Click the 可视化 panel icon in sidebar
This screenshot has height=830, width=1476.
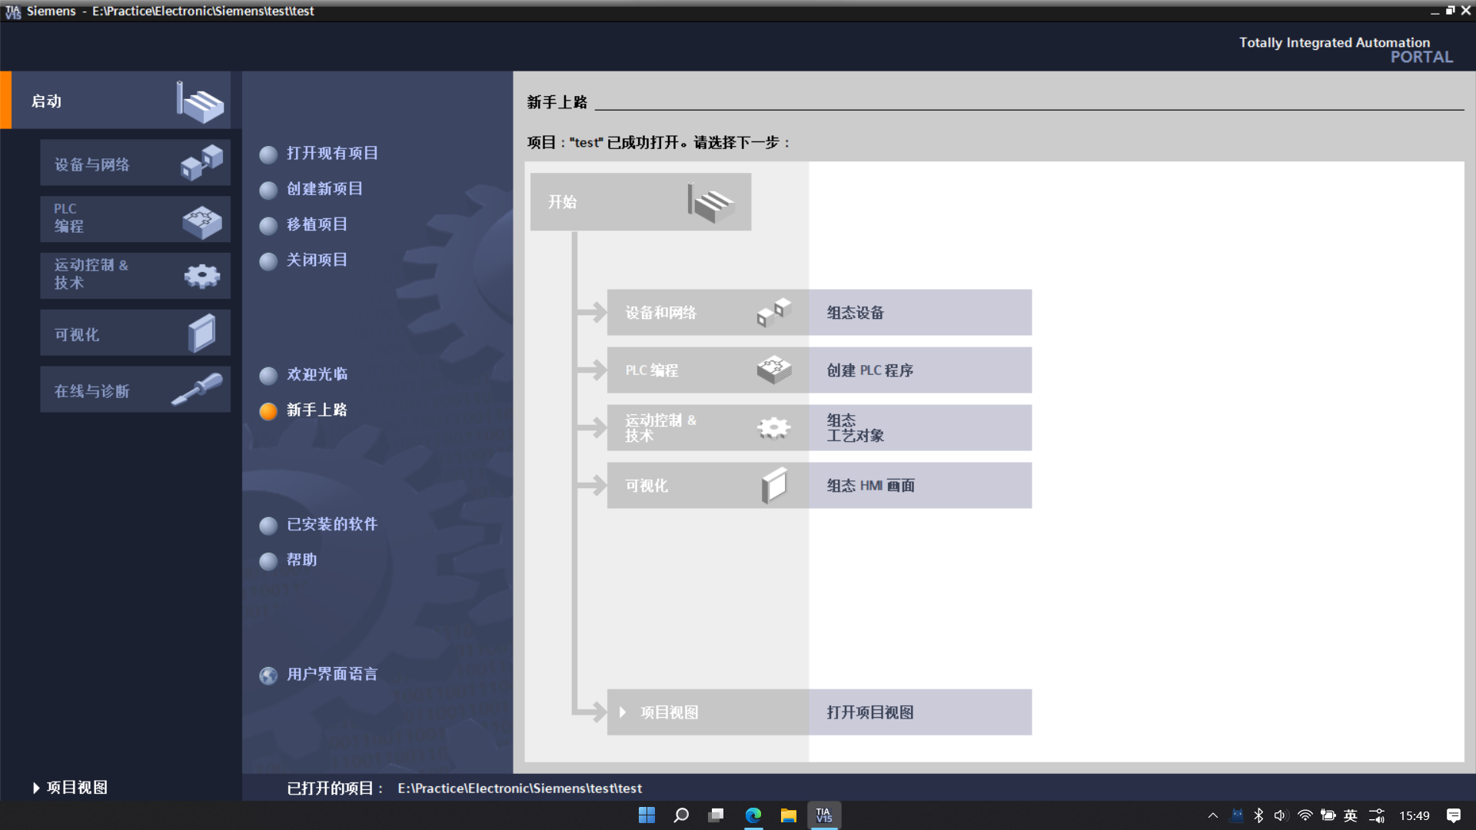coord(202,333)
